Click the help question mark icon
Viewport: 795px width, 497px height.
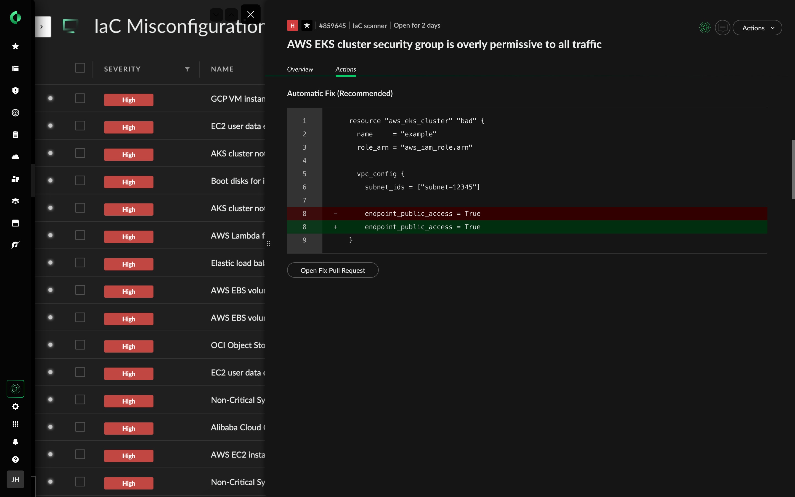(15, 459)
